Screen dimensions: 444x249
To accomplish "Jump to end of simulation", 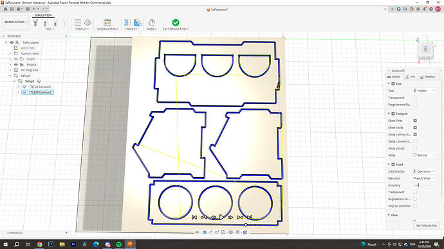I will 250,217.
